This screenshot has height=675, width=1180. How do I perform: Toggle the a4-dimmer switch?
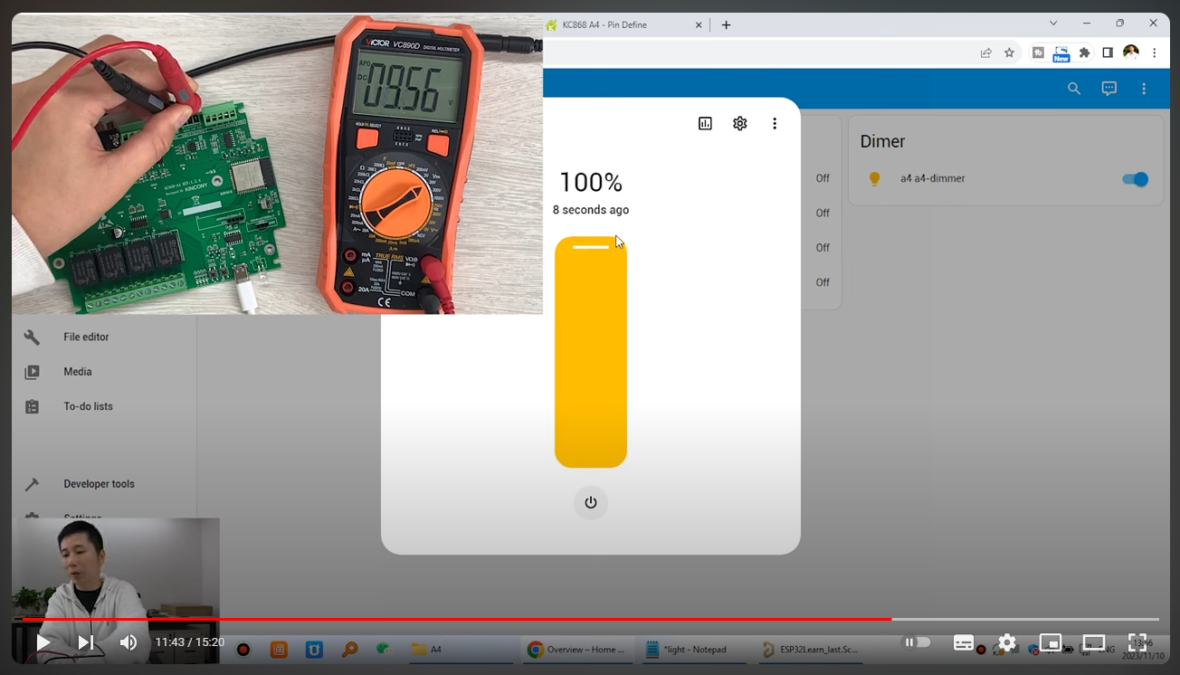tap(1135, 179)
